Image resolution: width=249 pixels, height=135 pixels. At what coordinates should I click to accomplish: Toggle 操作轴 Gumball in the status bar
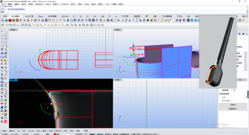click(x=115, y=134)
